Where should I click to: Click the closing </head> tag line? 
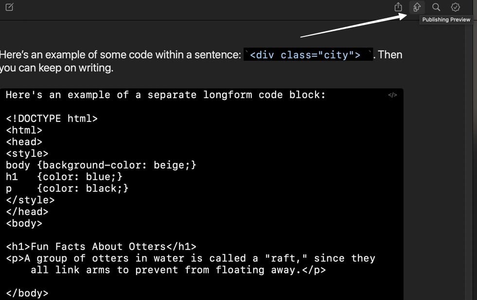pos(27,212)
